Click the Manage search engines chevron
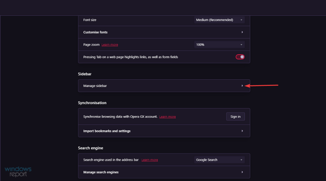326x181 pixels. (242, 172)
